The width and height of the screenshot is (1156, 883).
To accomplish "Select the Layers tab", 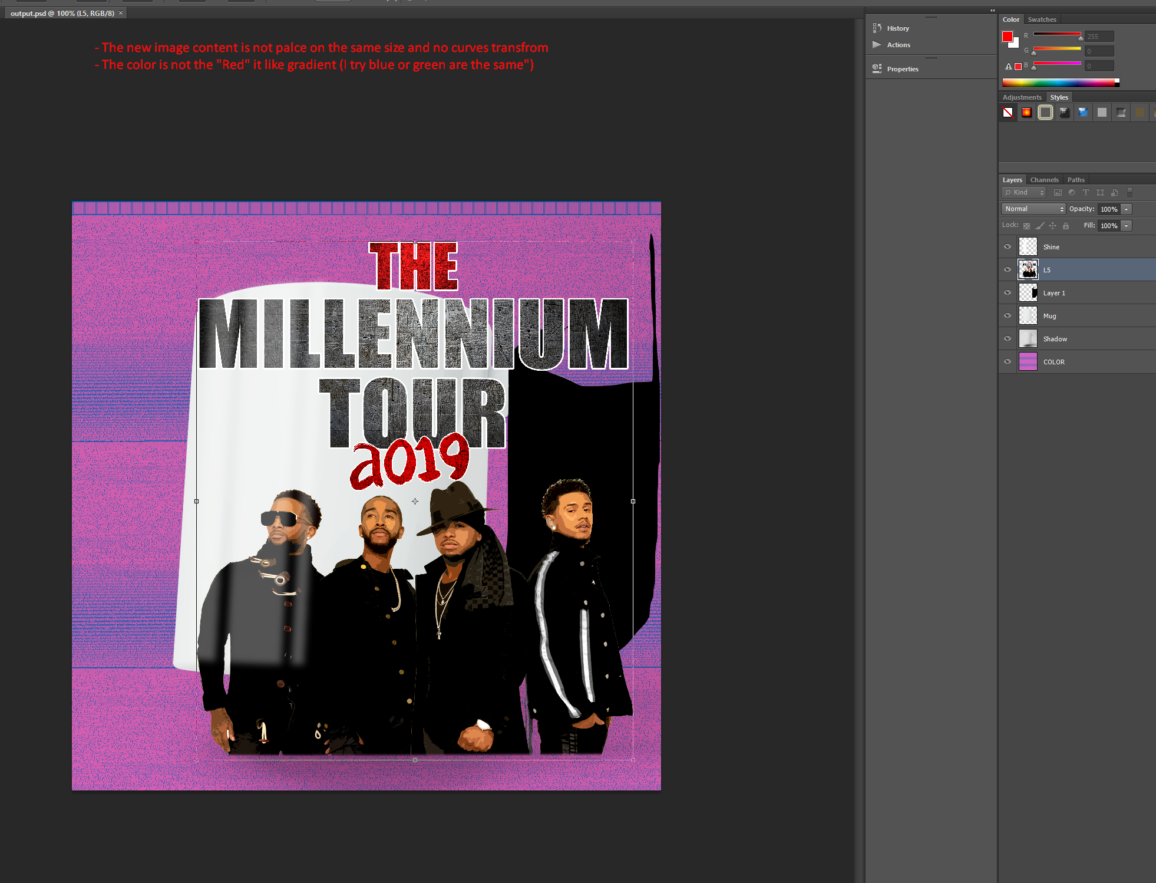I will [1012, 180].
